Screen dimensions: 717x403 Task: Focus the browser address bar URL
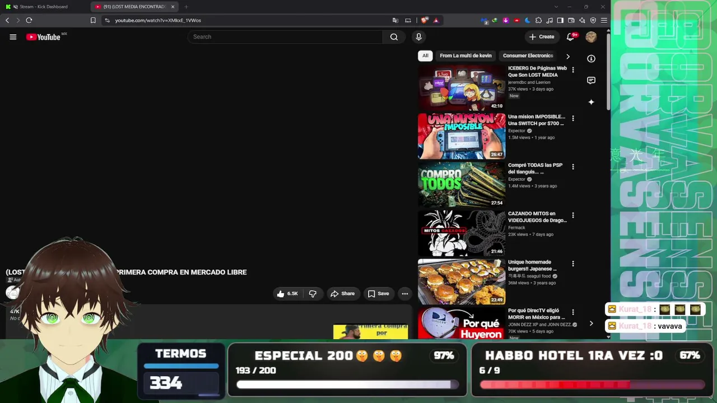[x=158, y=20]
